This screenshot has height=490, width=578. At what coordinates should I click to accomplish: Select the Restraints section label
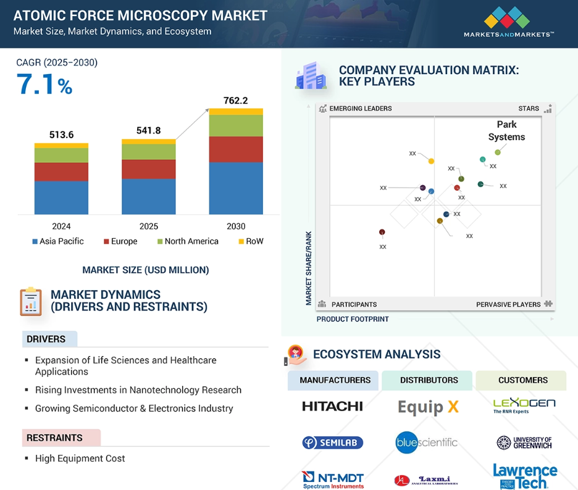pyautogui.click(x=61, y=438)
